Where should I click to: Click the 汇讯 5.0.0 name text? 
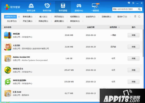(17, 92)
